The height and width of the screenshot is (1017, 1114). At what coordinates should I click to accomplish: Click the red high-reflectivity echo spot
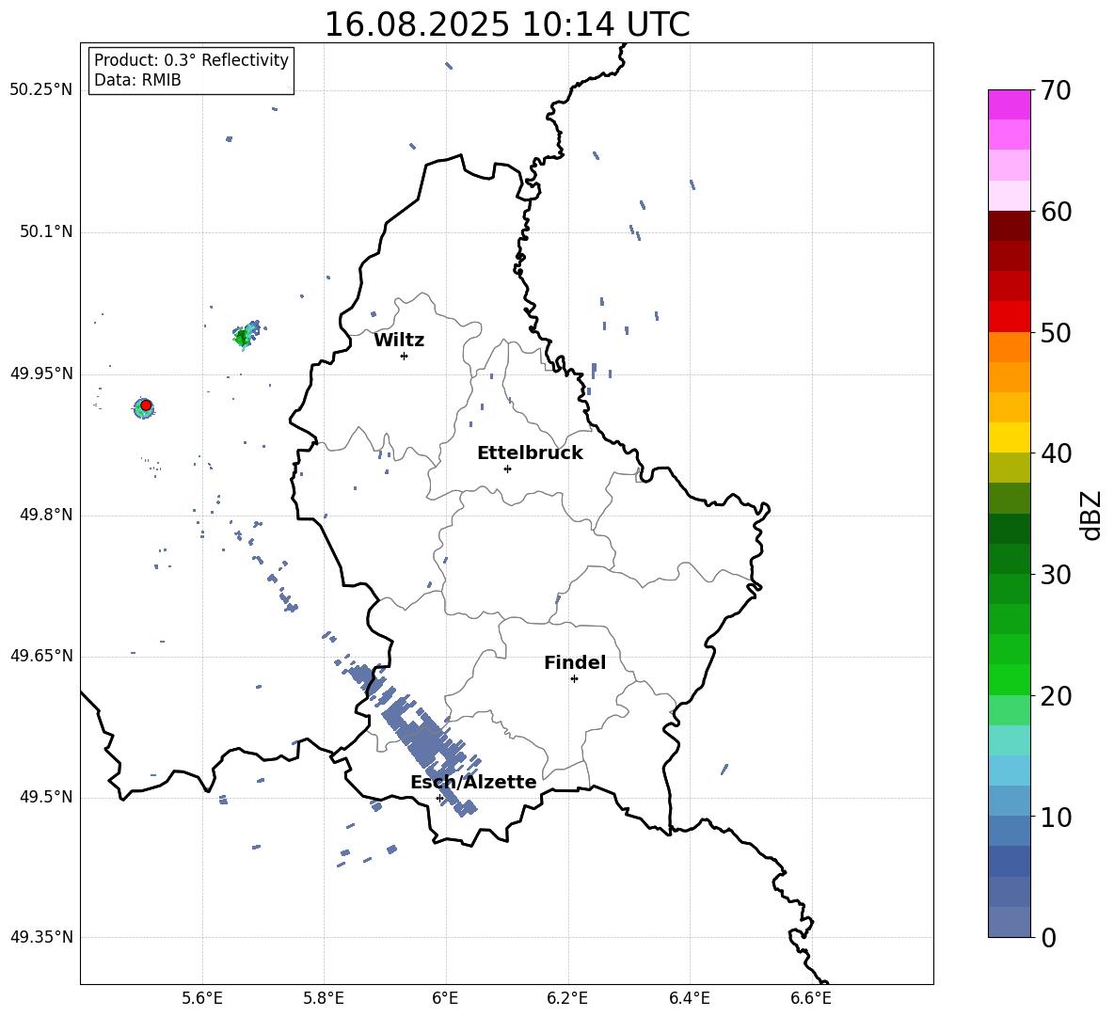coord(146,405)
